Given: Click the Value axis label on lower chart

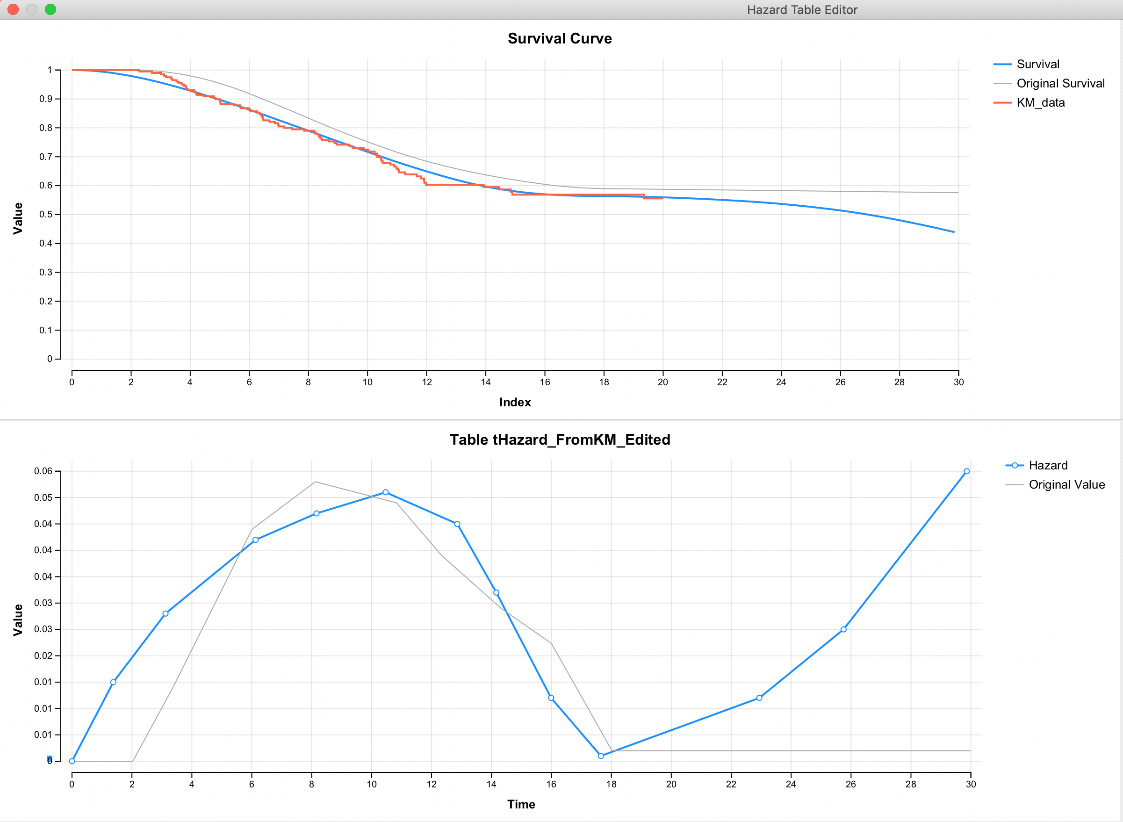Looking at the screenshot, I should pyautogui.click(x=19, y=620).
